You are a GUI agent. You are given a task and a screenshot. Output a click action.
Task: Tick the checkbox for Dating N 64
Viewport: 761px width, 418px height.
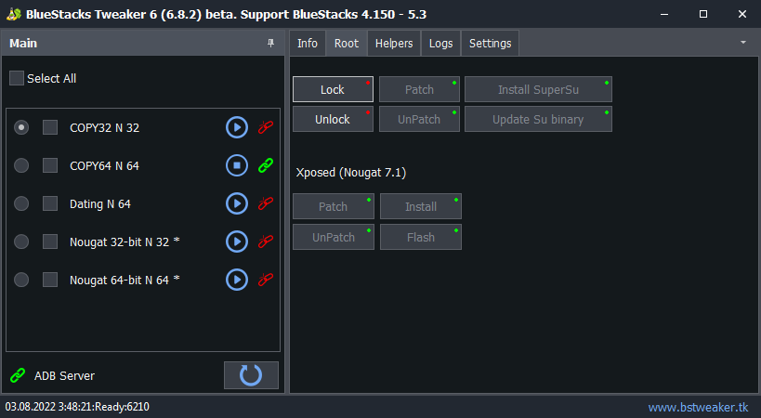(50, 203)
